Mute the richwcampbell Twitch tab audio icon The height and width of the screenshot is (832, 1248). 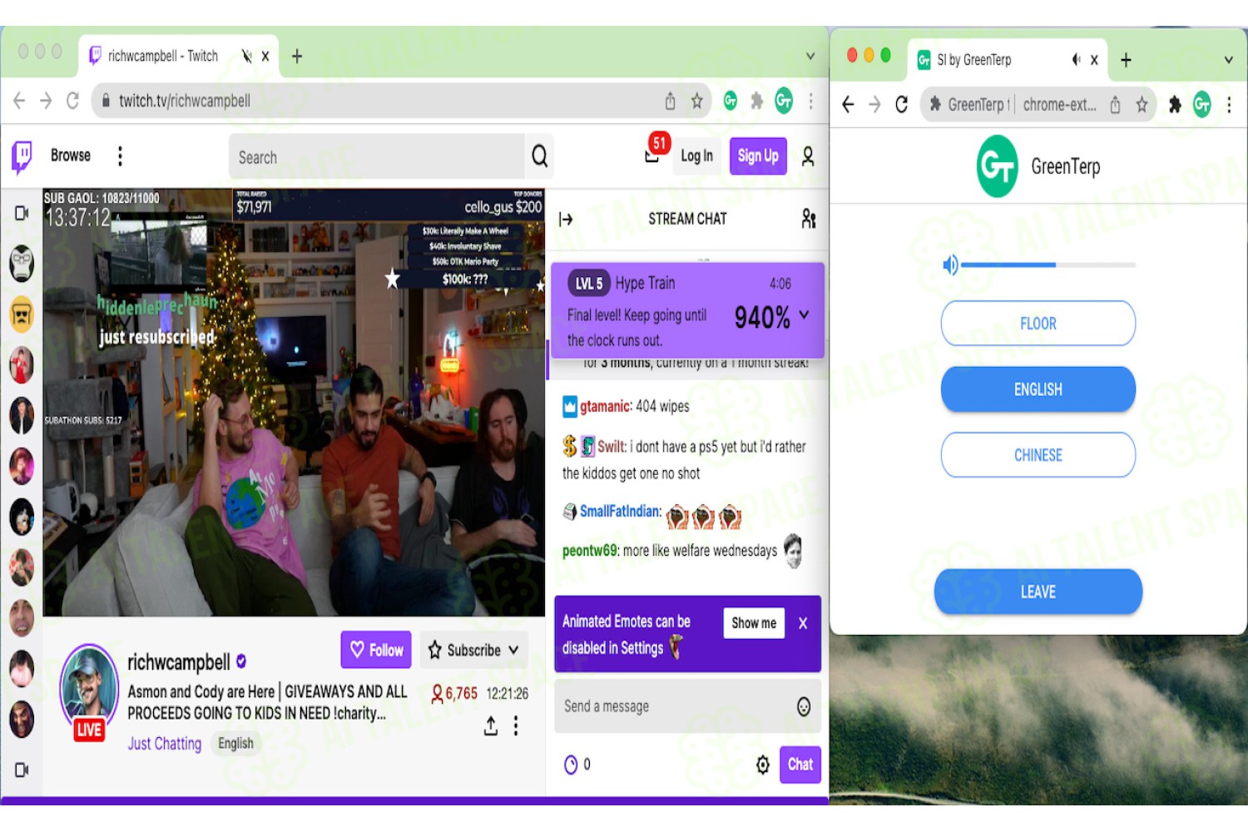[x=246, y=57]
